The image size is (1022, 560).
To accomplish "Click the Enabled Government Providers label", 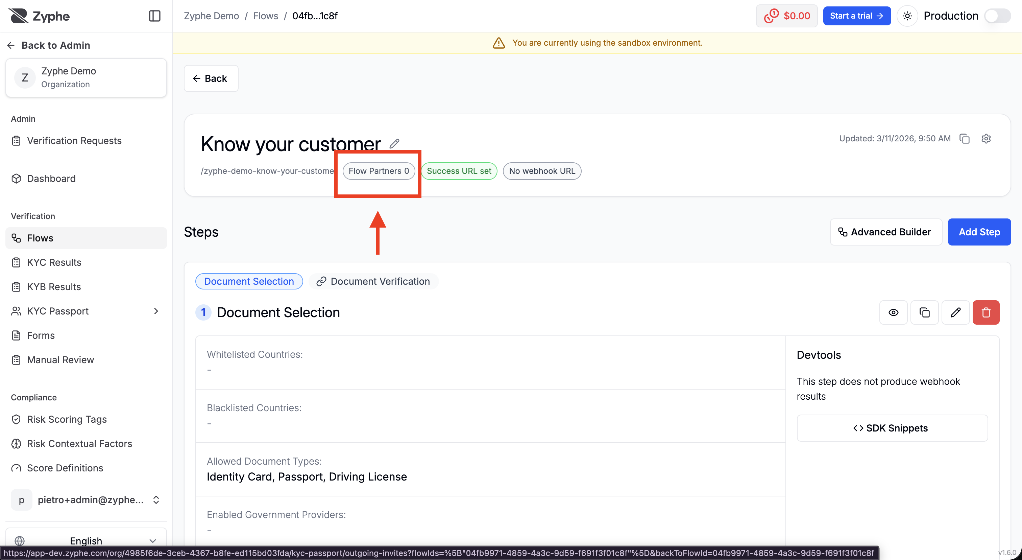I will [x=276, y=515].
